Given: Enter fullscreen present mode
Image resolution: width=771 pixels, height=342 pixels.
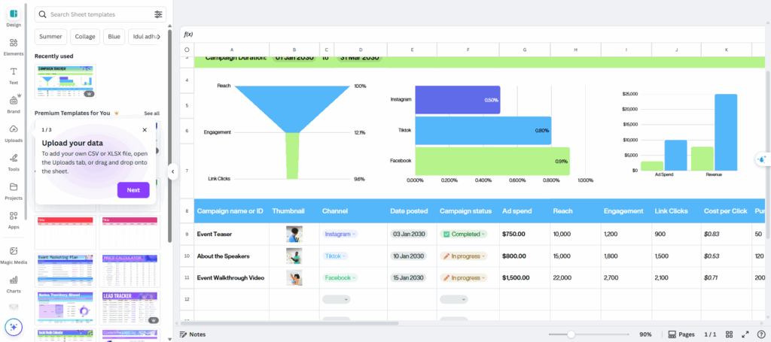Looking at the screenshot, I should (x=745, y=334).
